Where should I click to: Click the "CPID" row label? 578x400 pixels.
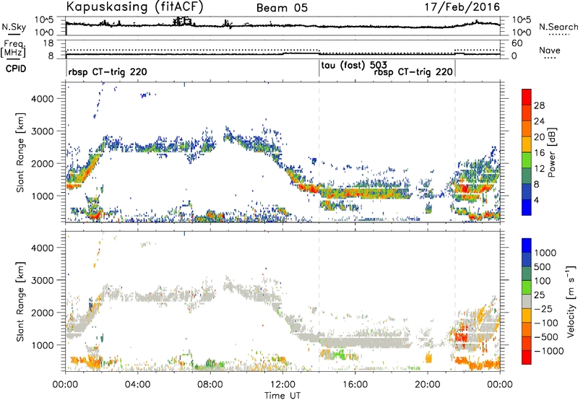coord(16,69)
